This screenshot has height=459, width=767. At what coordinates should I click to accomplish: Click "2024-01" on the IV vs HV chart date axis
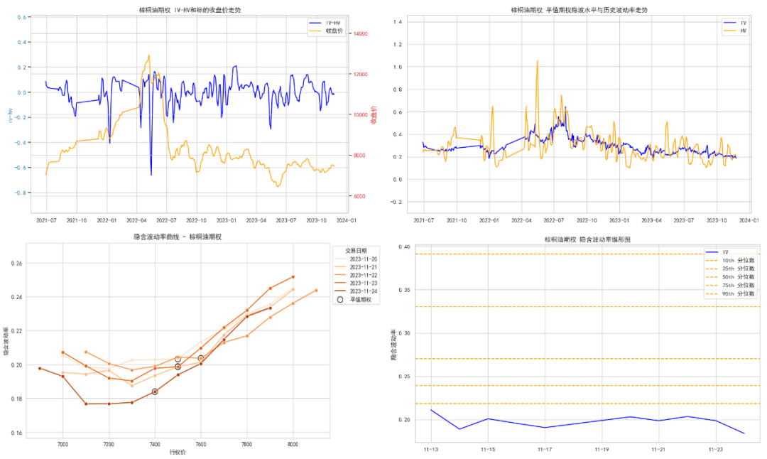pos(749,220)
